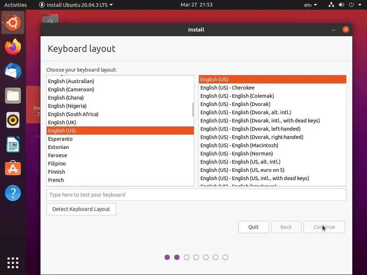Click the power icon in top bar
The image size is (367, 275).
(351, 5)
